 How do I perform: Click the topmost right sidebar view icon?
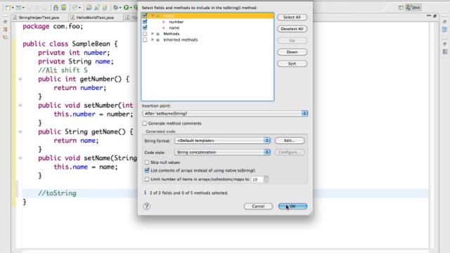click(445, 22)
